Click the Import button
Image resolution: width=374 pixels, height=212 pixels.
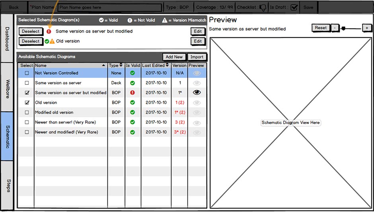(197, 57)
